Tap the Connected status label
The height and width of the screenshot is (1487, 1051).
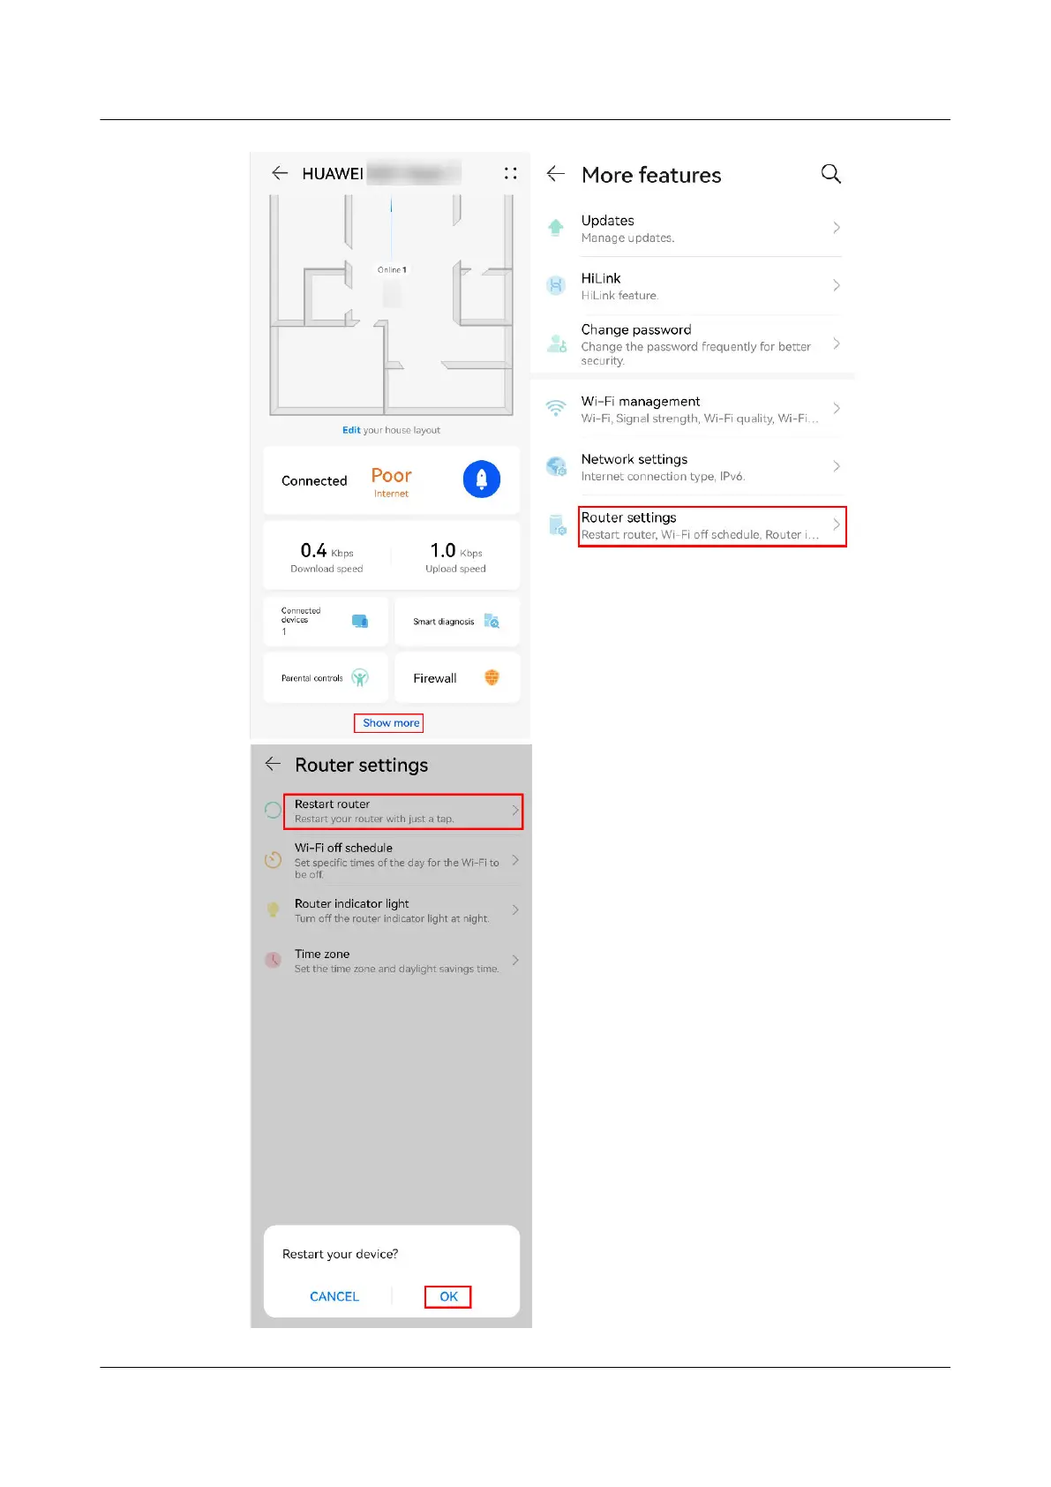314,480
